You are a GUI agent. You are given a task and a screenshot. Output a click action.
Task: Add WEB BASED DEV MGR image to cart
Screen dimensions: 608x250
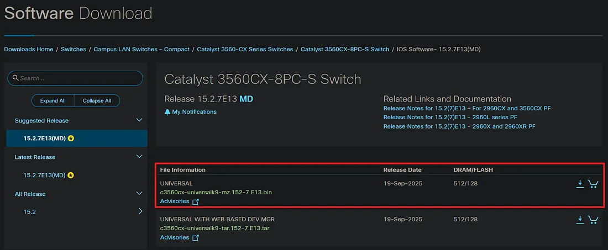pos(593,220)
